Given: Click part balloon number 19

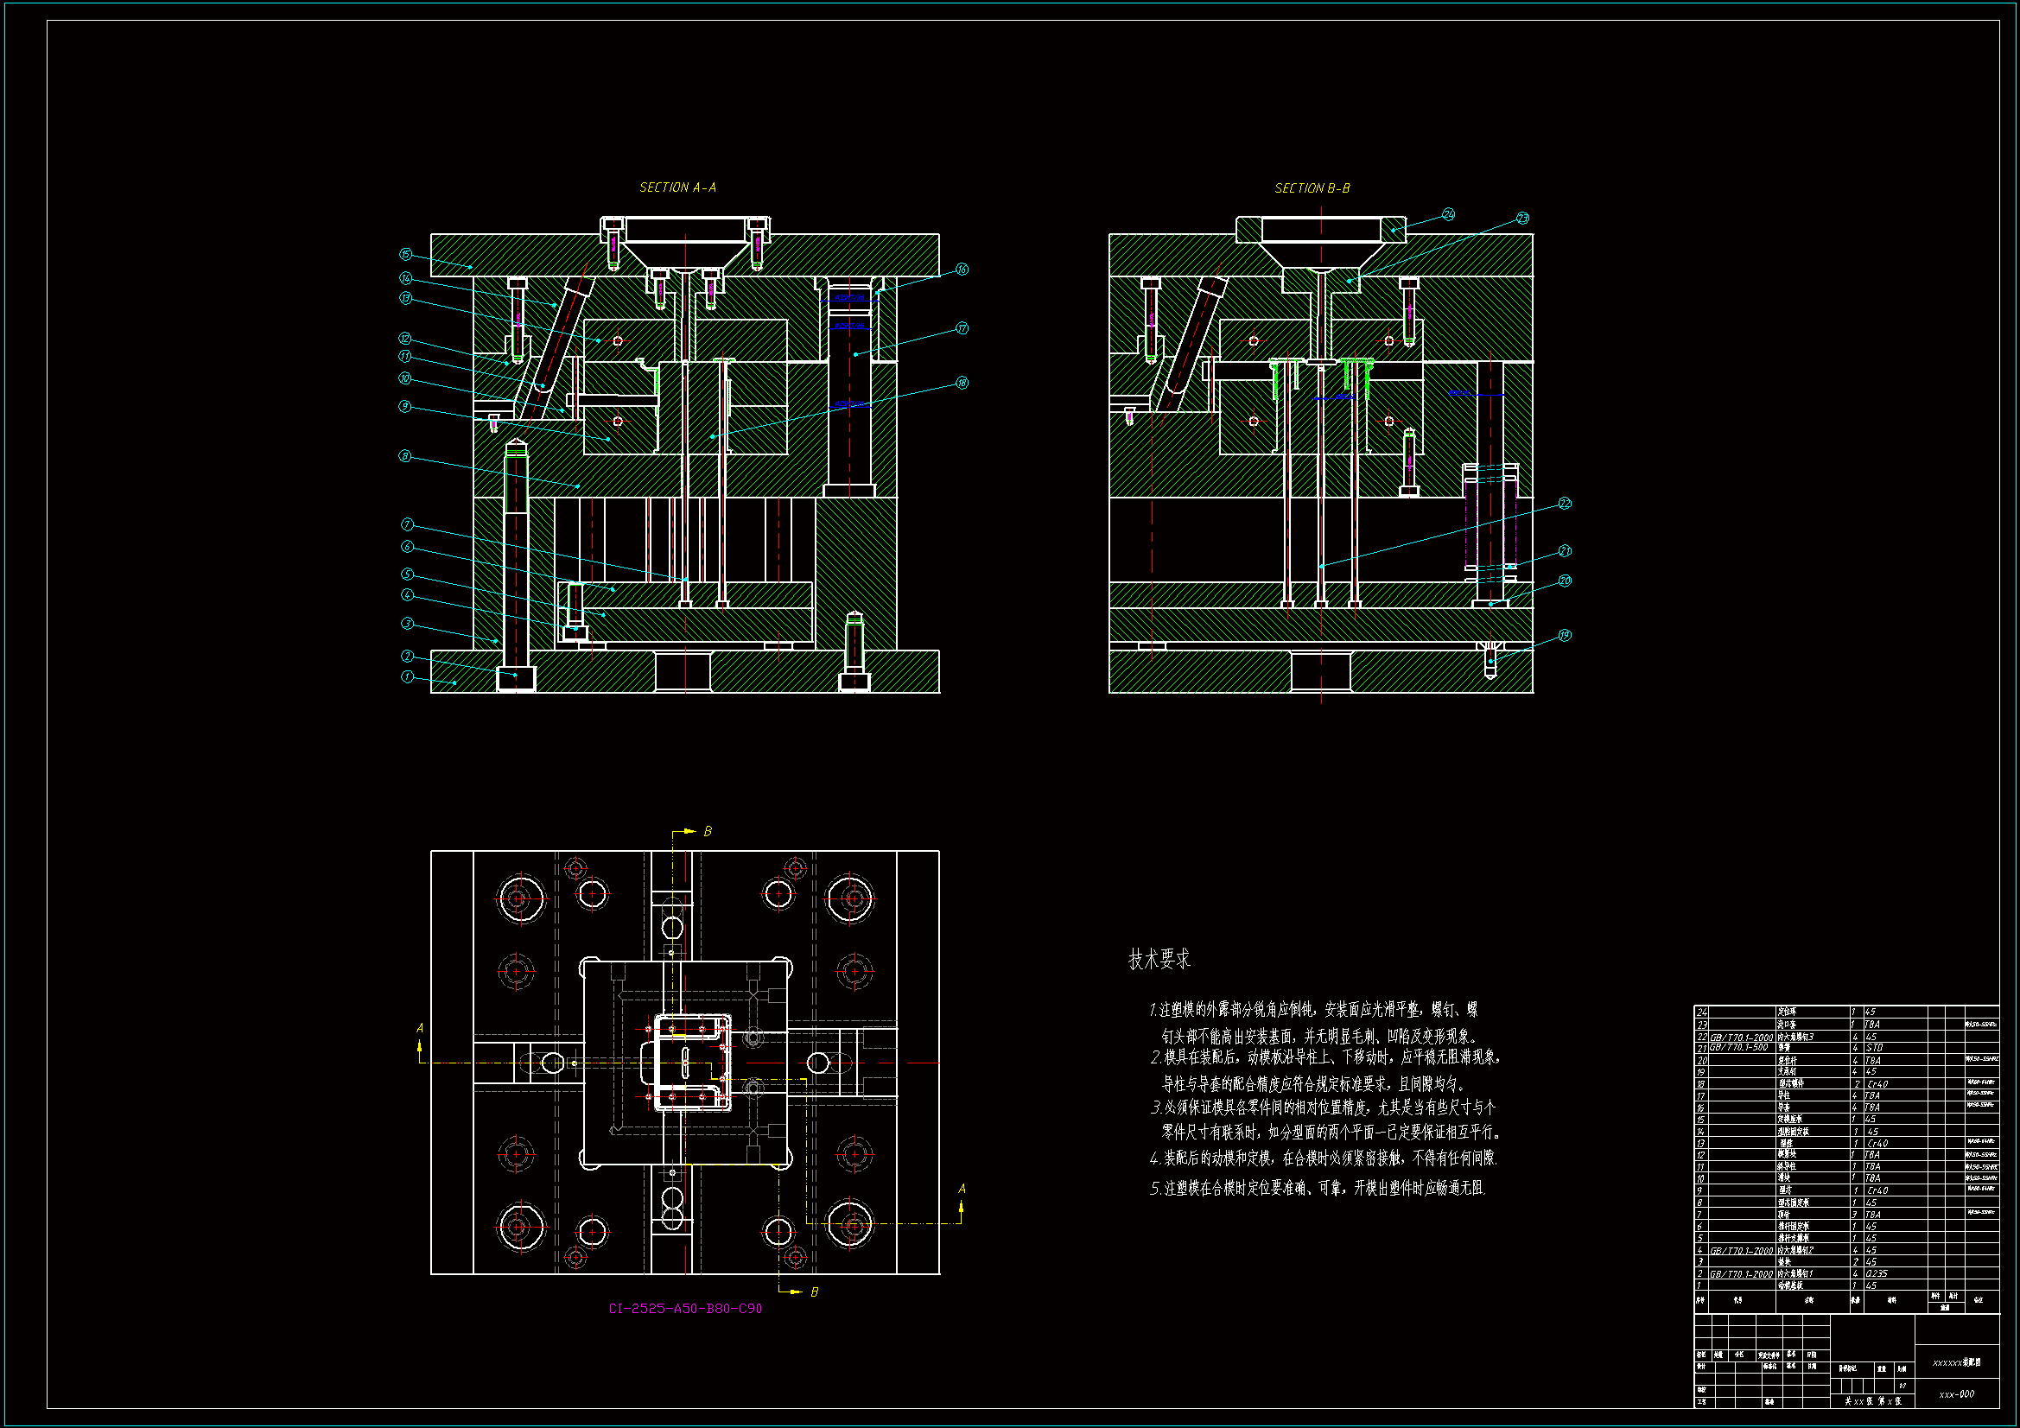Looking at the screenshot, I should click(x=1565, y=635).
